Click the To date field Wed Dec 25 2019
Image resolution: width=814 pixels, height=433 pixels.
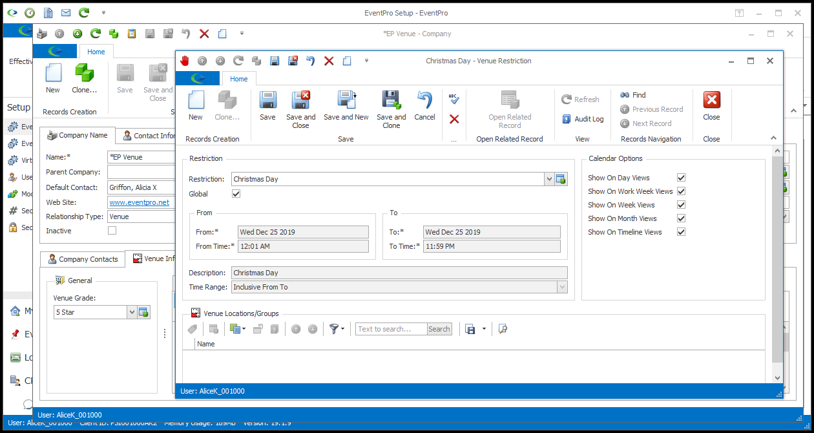click(x=492, y=232)
